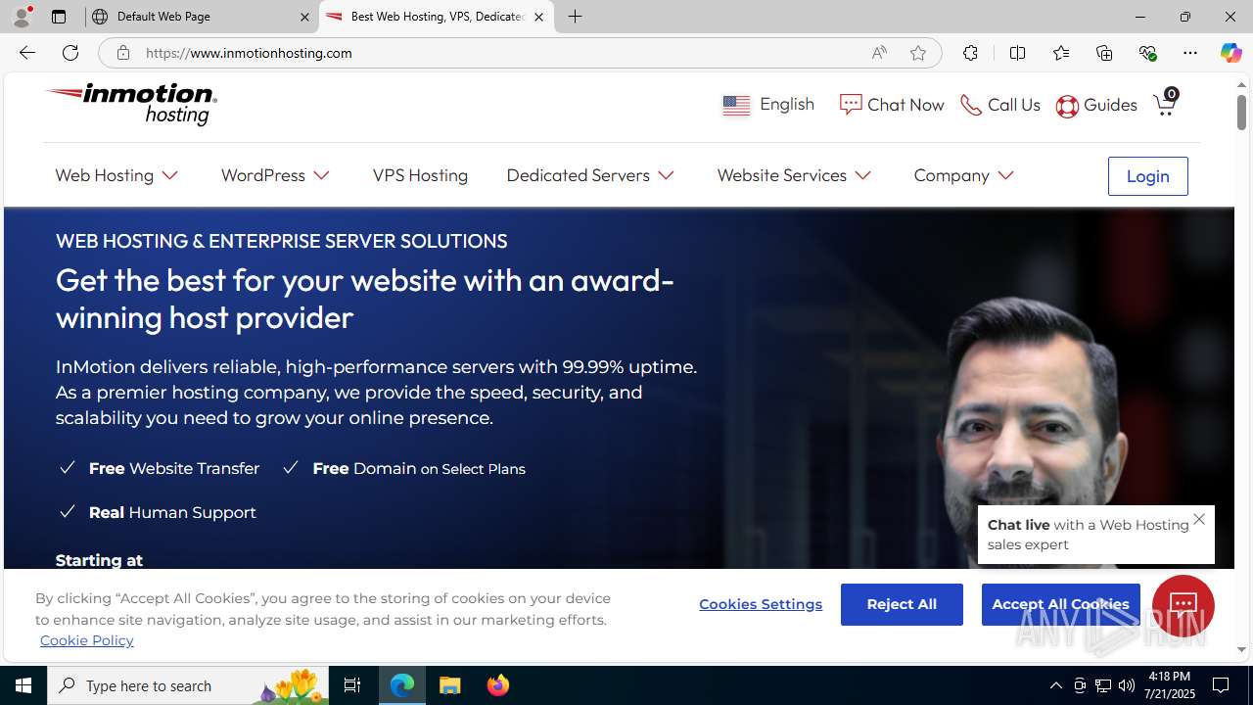
Task: Show hidden system tray icons
Action: pyautogui.click(x=1055, y=685)
